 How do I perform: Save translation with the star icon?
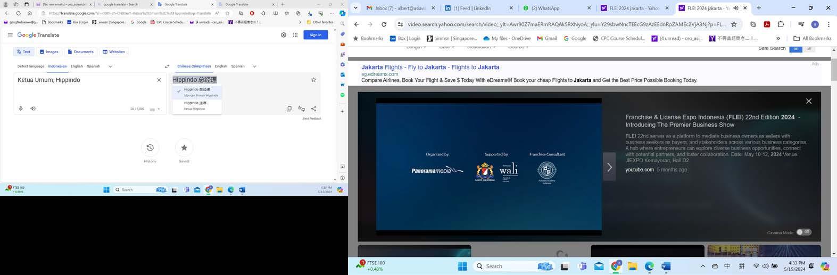(x=313, y=80)
